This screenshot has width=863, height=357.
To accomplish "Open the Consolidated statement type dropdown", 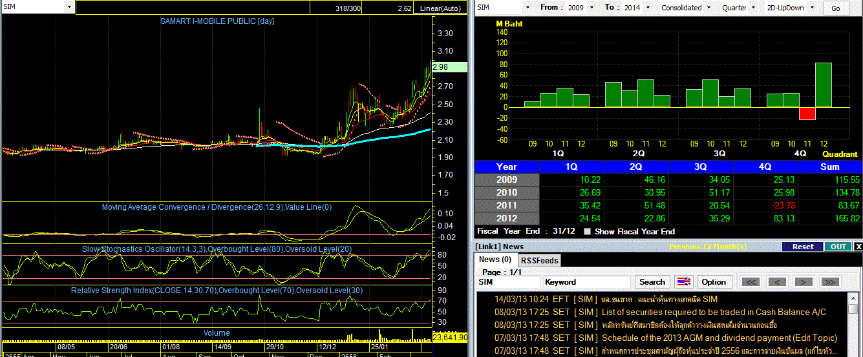I will (x=709, y=8).
